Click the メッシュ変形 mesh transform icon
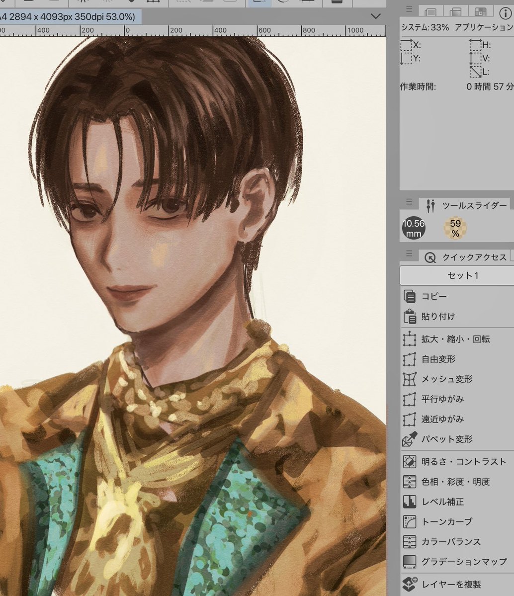The width and height of the screenshot is (514, 596). 410,379
